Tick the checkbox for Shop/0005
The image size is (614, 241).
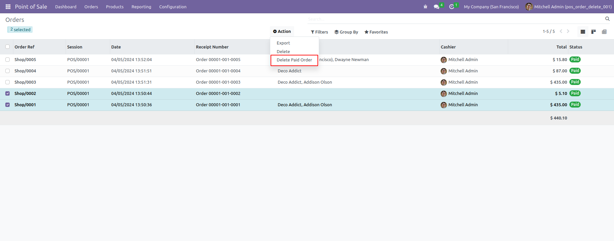(8, 60)
